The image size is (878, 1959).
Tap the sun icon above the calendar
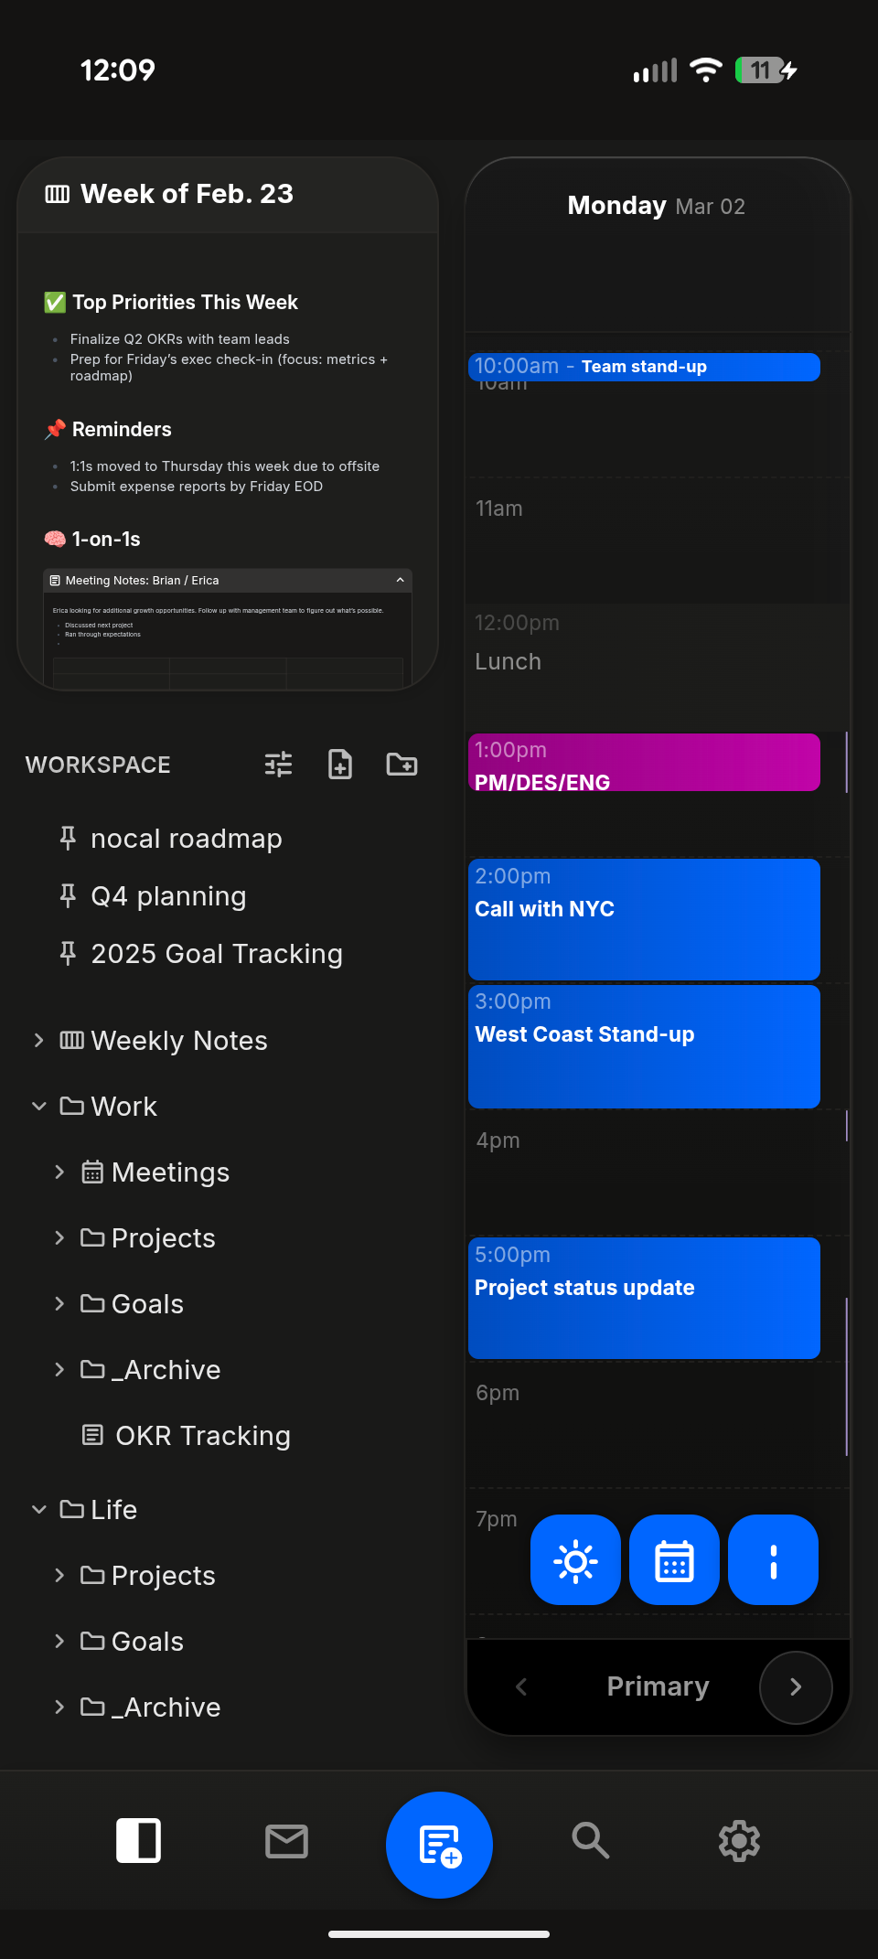575,1559
